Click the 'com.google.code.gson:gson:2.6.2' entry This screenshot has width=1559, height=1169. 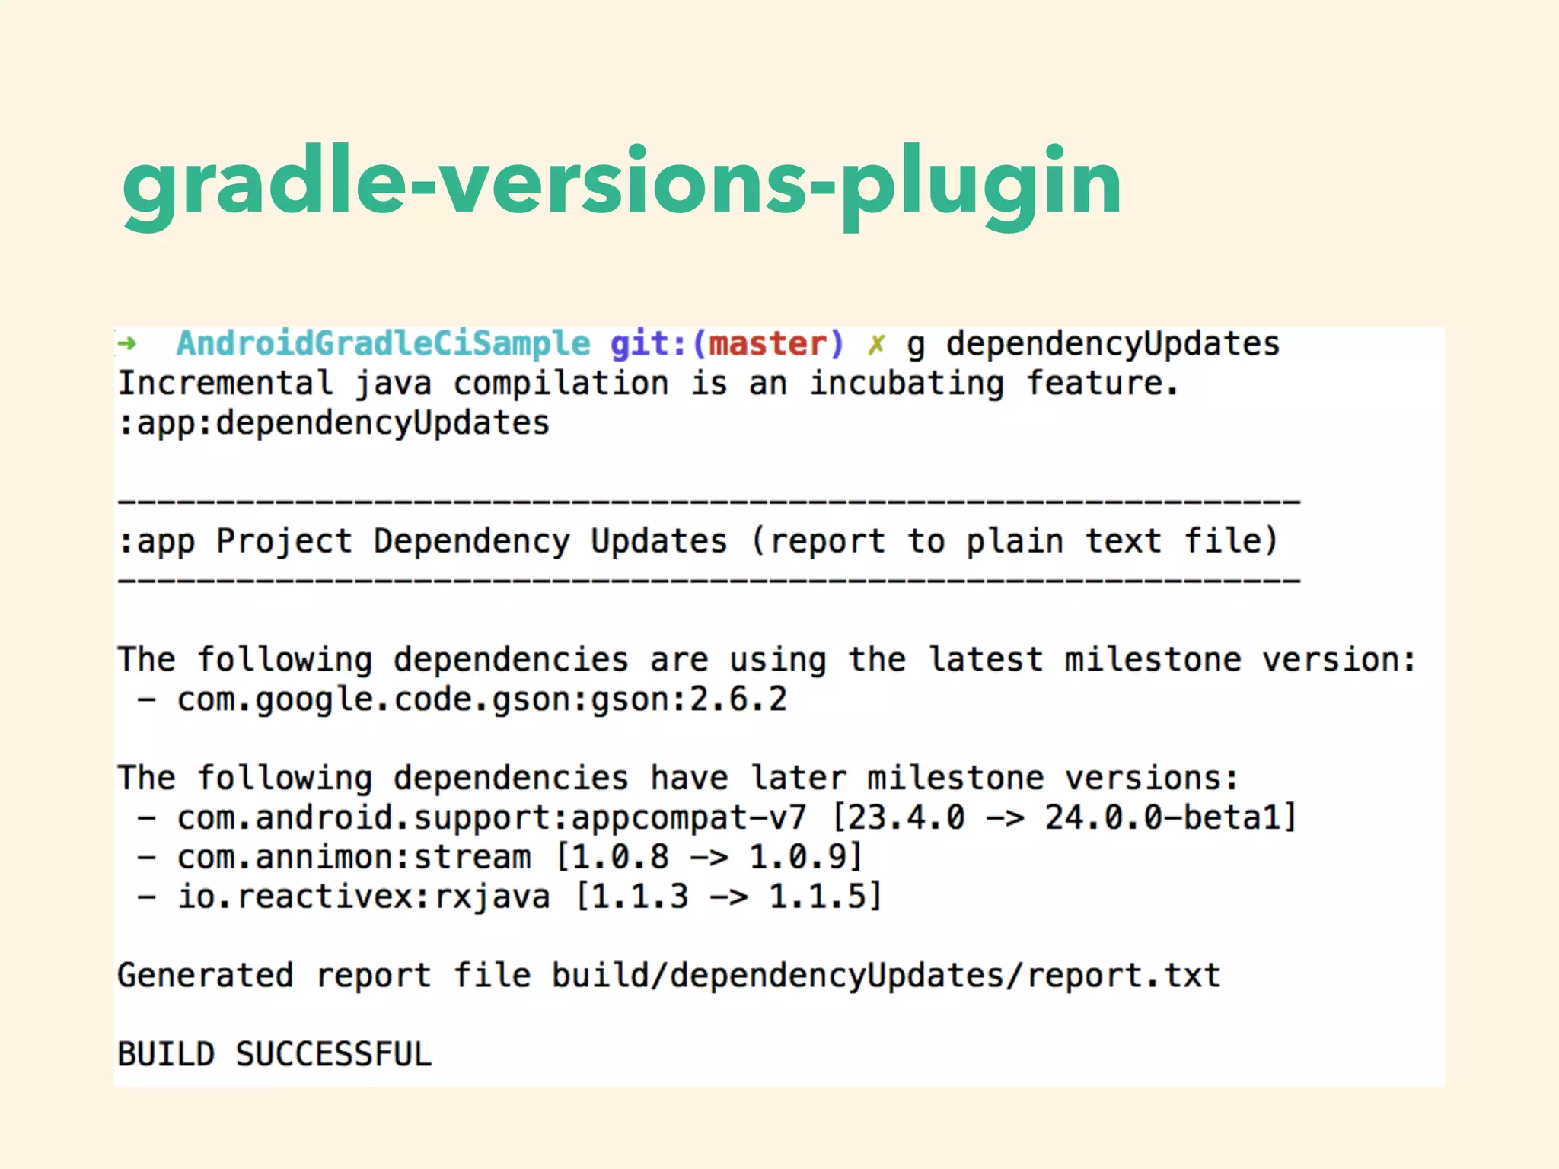coord(482,699)
